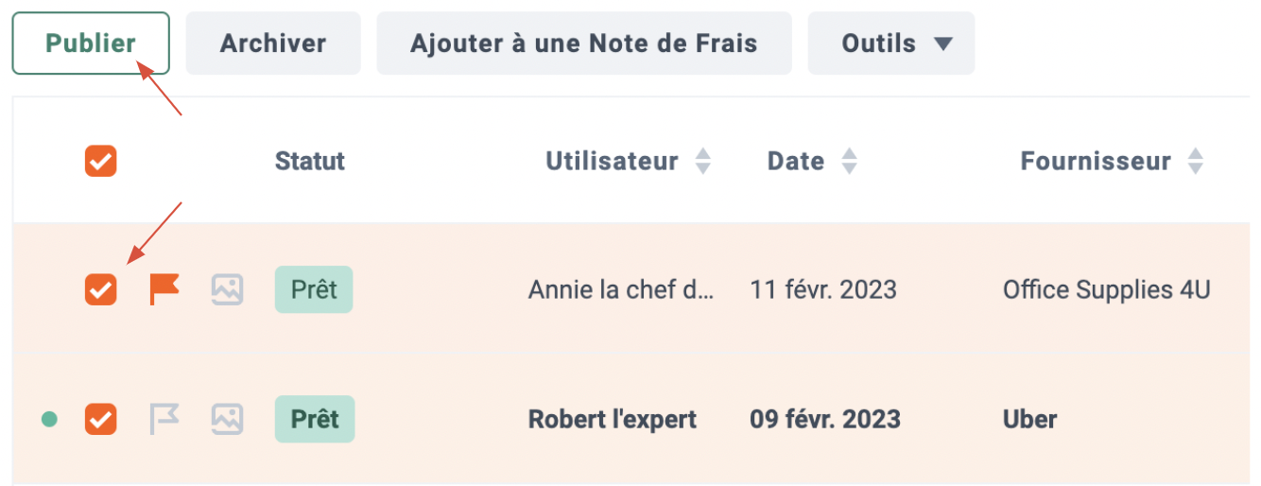The width and height of the screenshot is (1261, 486).
Task: Click the orange flag on Annie's row
Action: click(164, 288)
